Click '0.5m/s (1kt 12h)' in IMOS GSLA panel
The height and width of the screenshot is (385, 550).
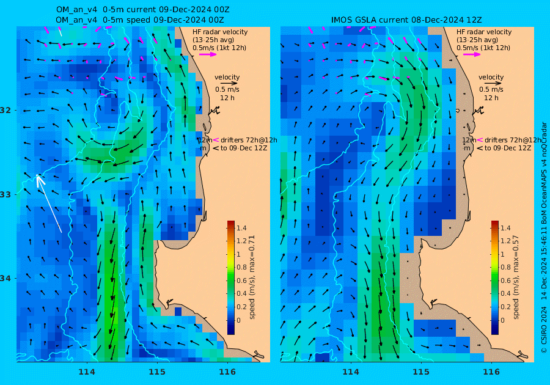pyautogui.click(x=483, y=48)
